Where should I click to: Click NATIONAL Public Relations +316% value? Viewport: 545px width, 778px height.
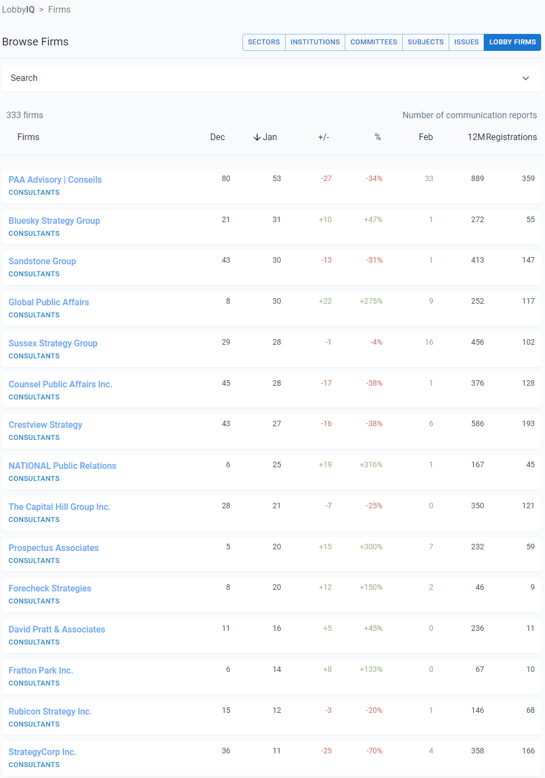click(371, 465)
